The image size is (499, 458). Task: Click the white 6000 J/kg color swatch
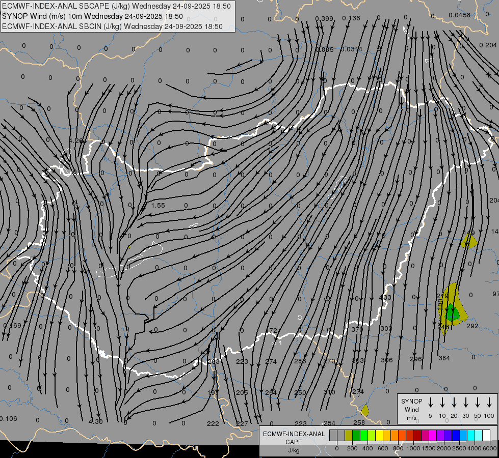coord(486,436)
